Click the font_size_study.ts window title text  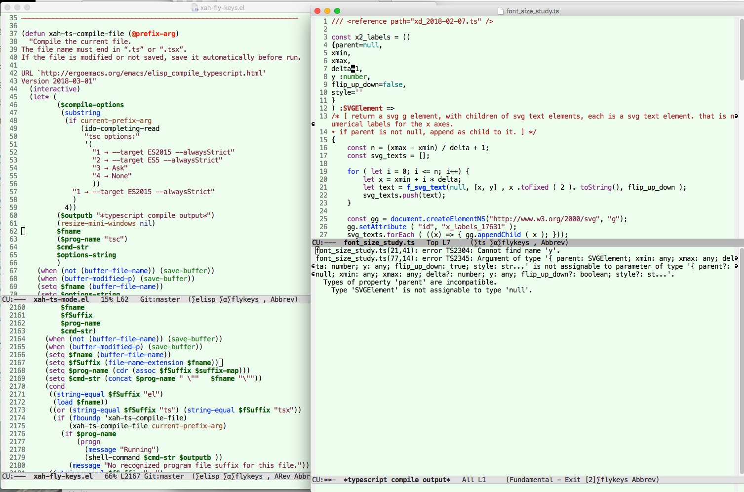tap(533, 11)
